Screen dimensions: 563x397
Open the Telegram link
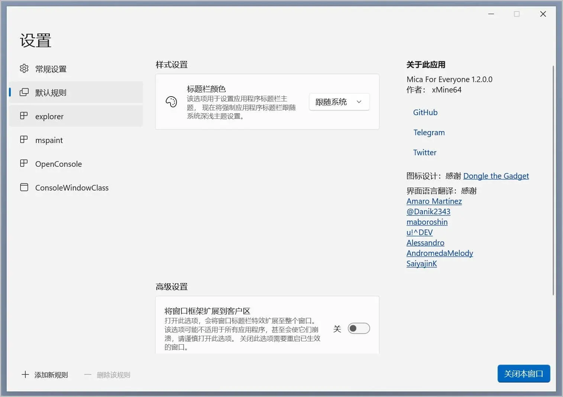click(x=429, y=133)
